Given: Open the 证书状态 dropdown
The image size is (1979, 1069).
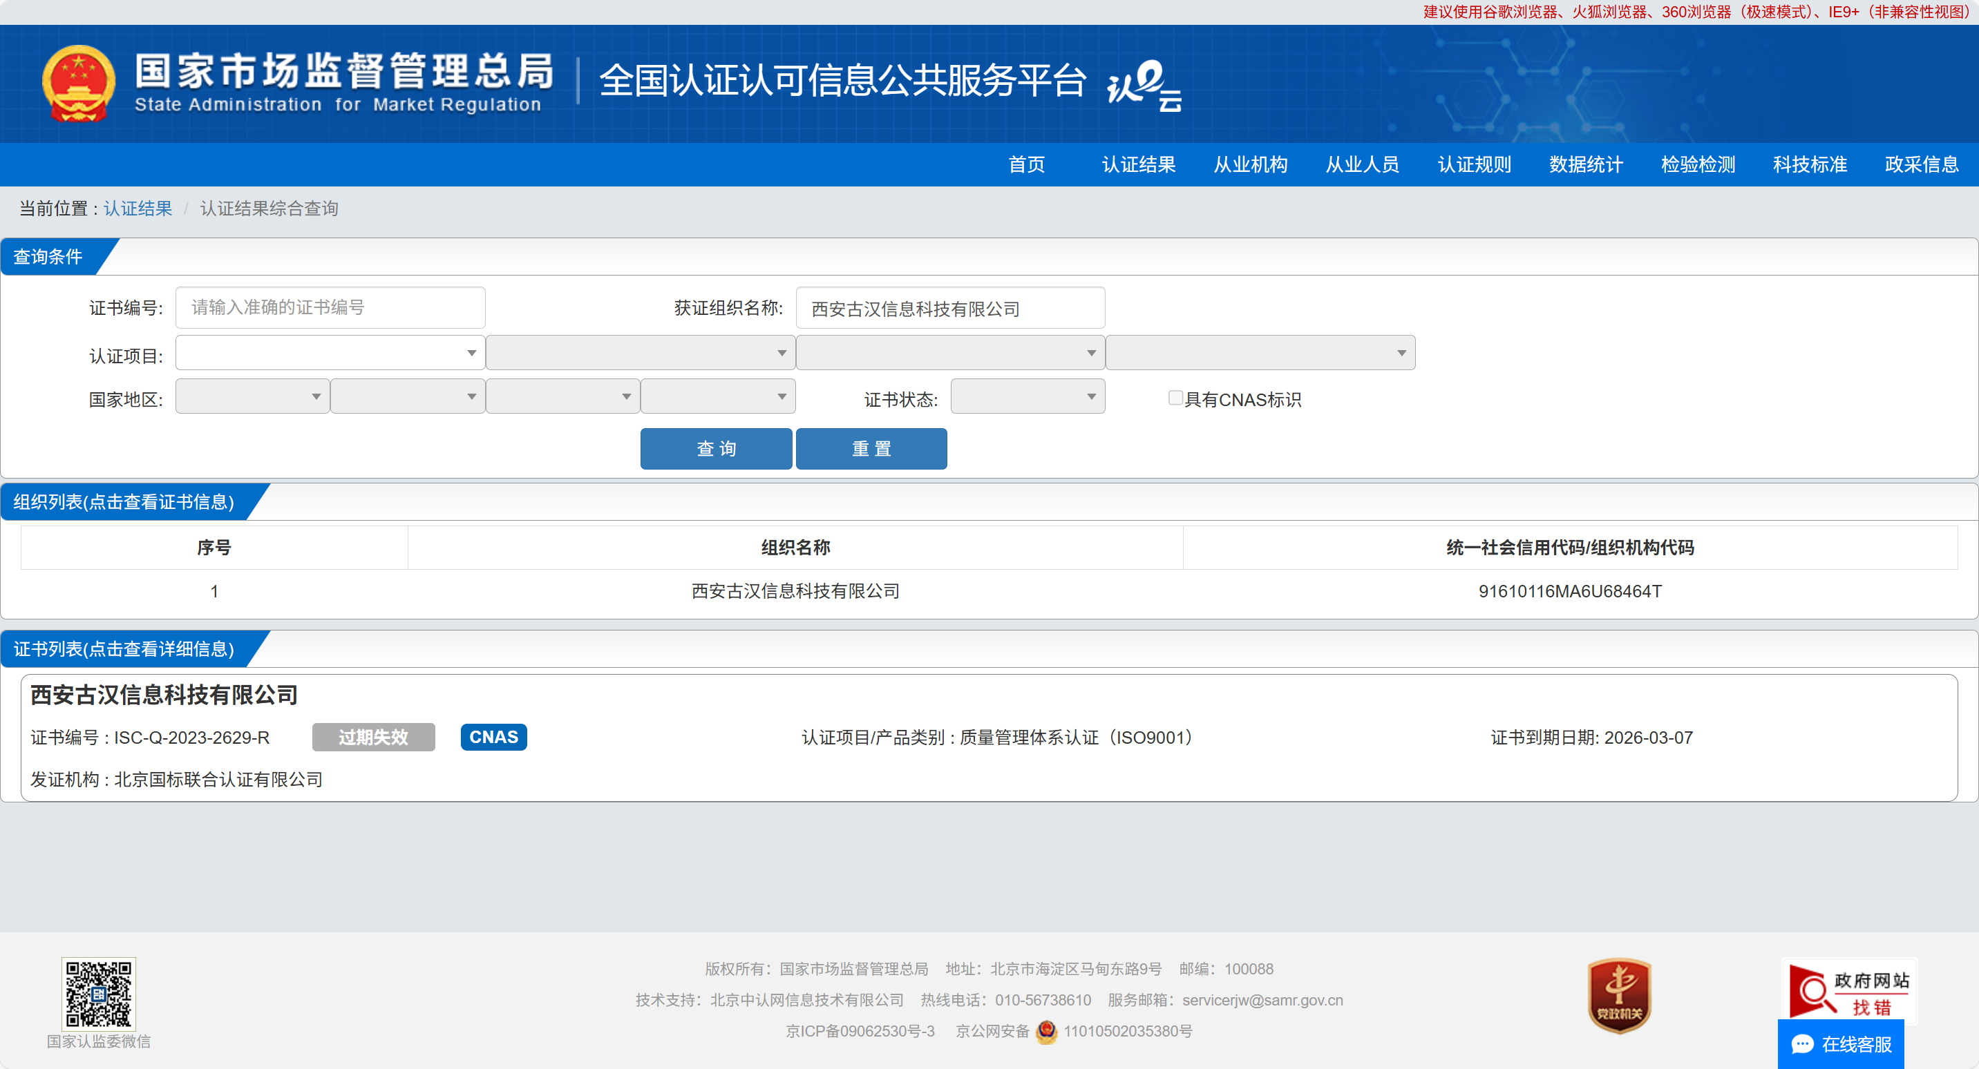Looking at the screenshot, I should pyautogui.click(x=1027, y=397).
